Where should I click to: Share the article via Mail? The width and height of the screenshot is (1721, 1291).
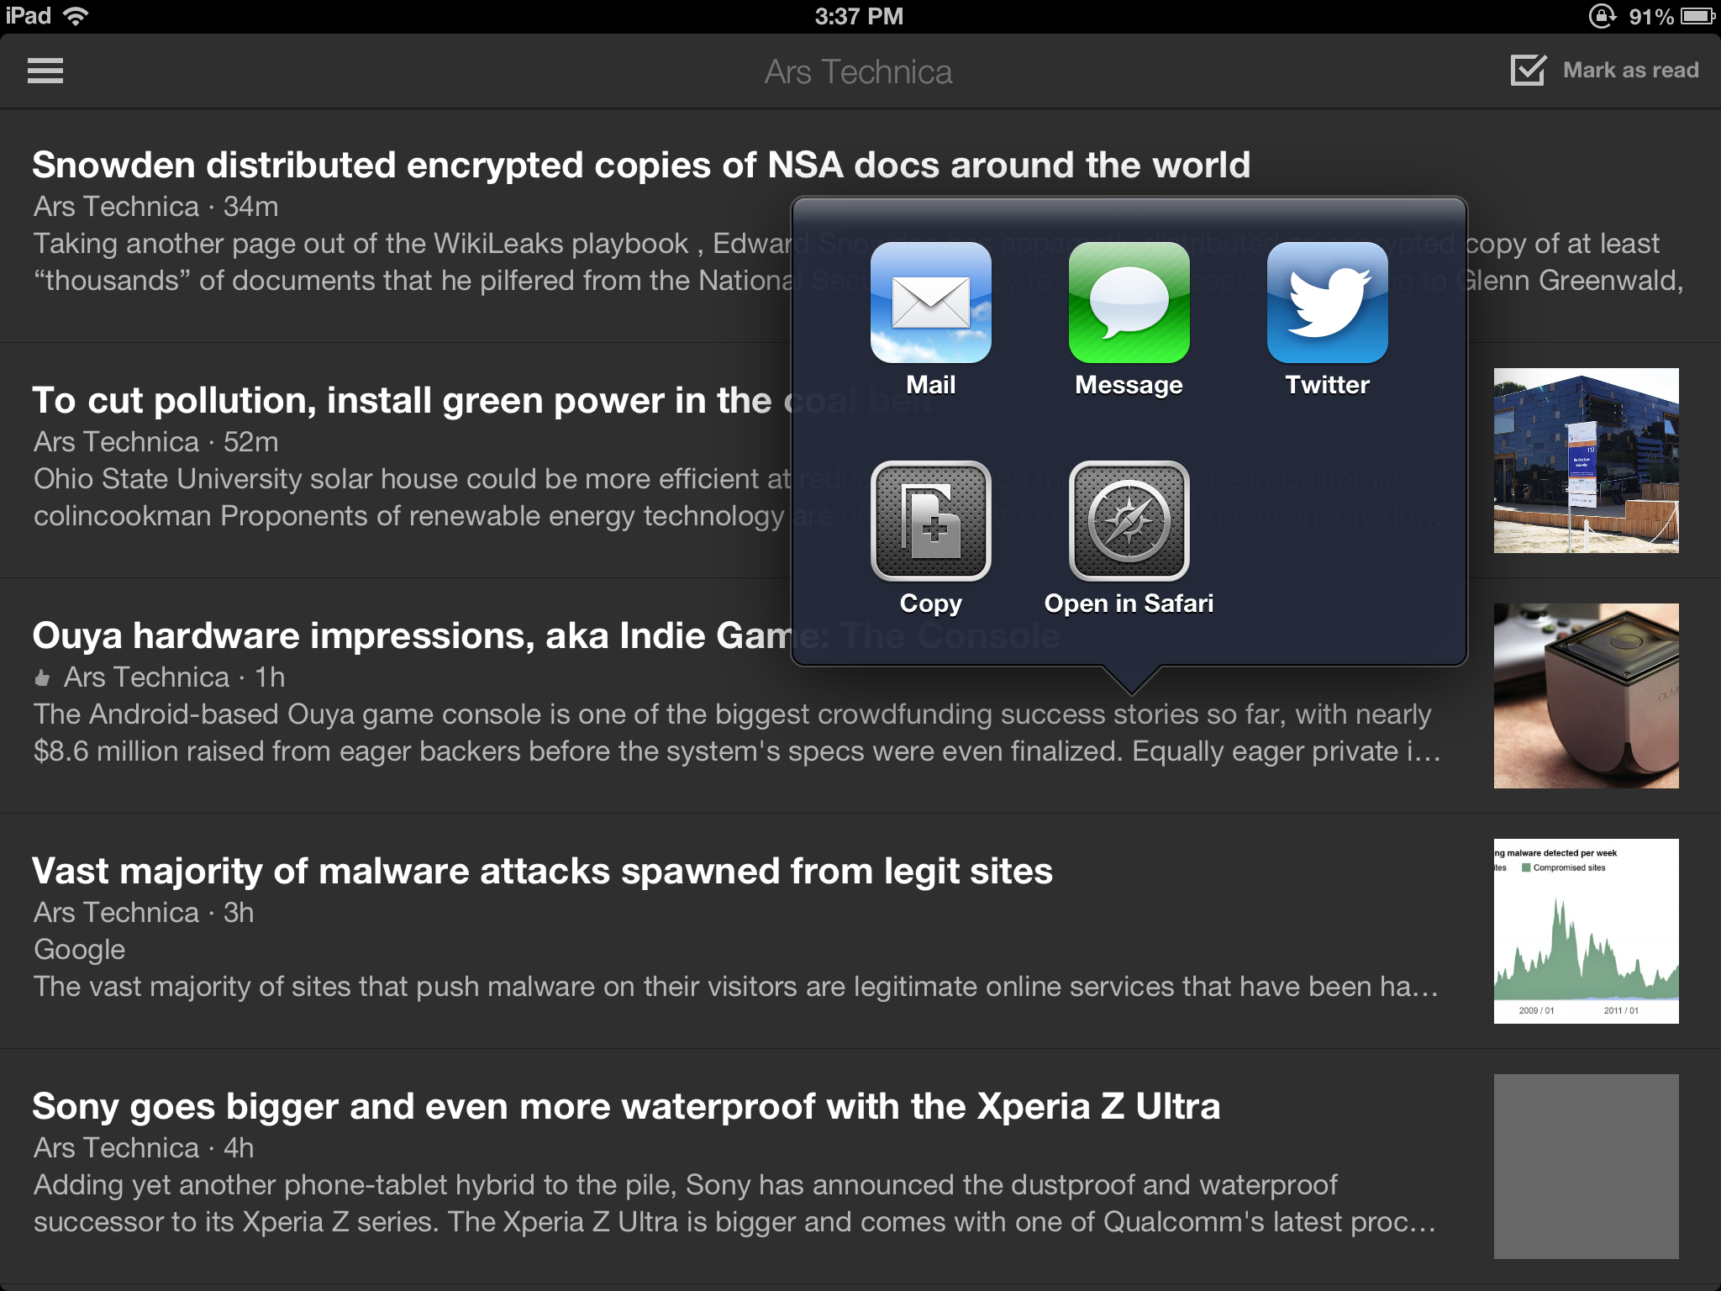929,303
